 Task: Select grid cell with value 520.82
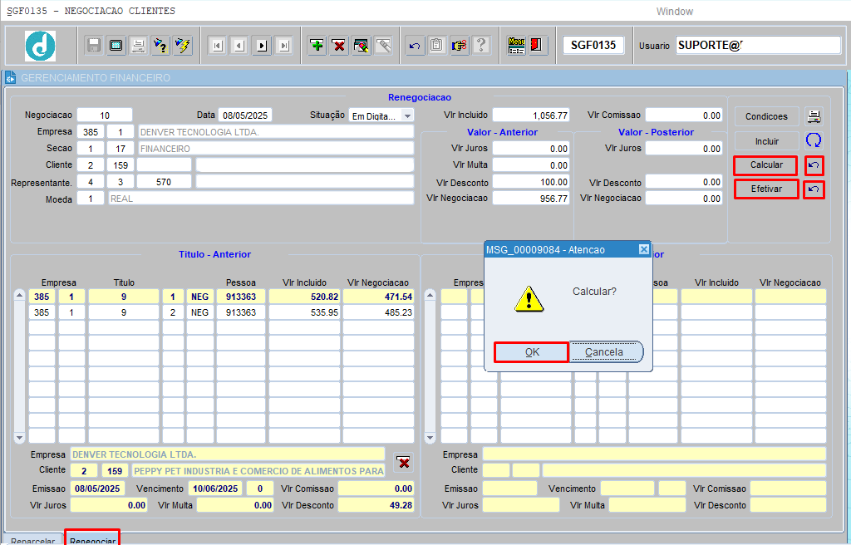[x=304, y=297]
